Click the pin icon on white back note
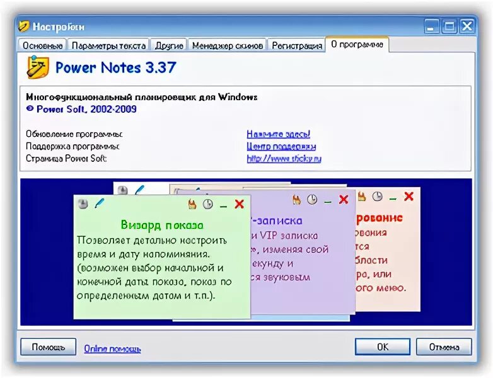493x378 pixels. 122,190
